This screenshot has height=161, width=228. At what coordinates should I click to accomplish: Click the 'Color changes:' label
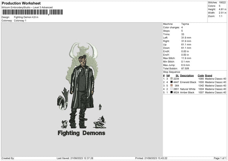click(171, 27)
